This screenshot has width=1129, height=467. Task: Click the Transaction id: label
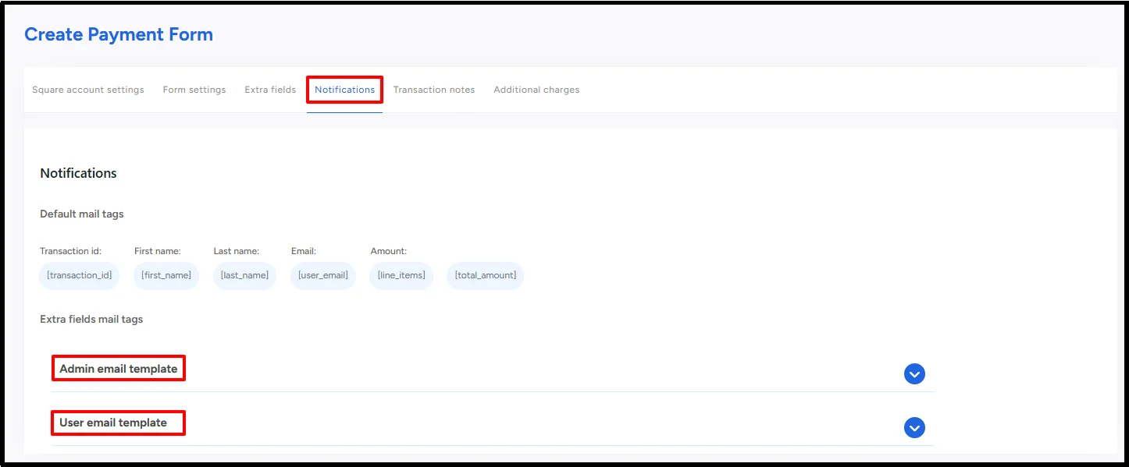click(71, 251)
